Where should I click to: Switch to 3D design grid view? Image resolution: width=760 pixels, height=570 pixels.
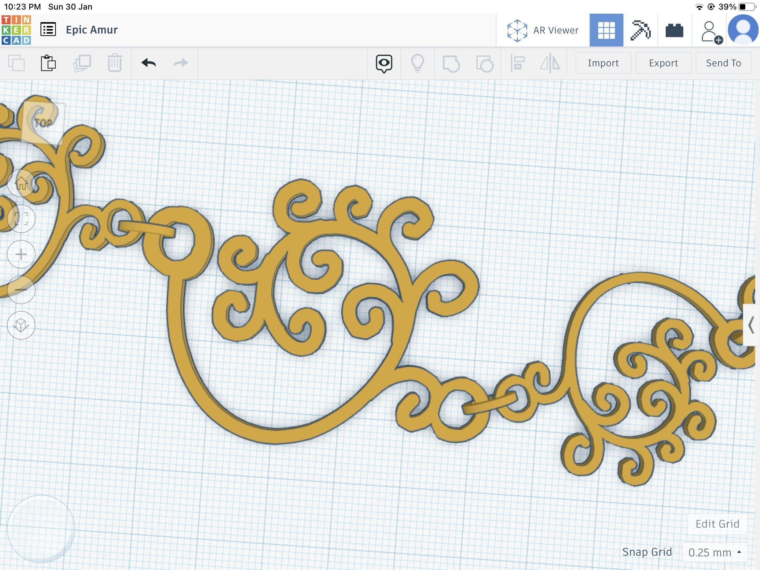click(606, 30)
